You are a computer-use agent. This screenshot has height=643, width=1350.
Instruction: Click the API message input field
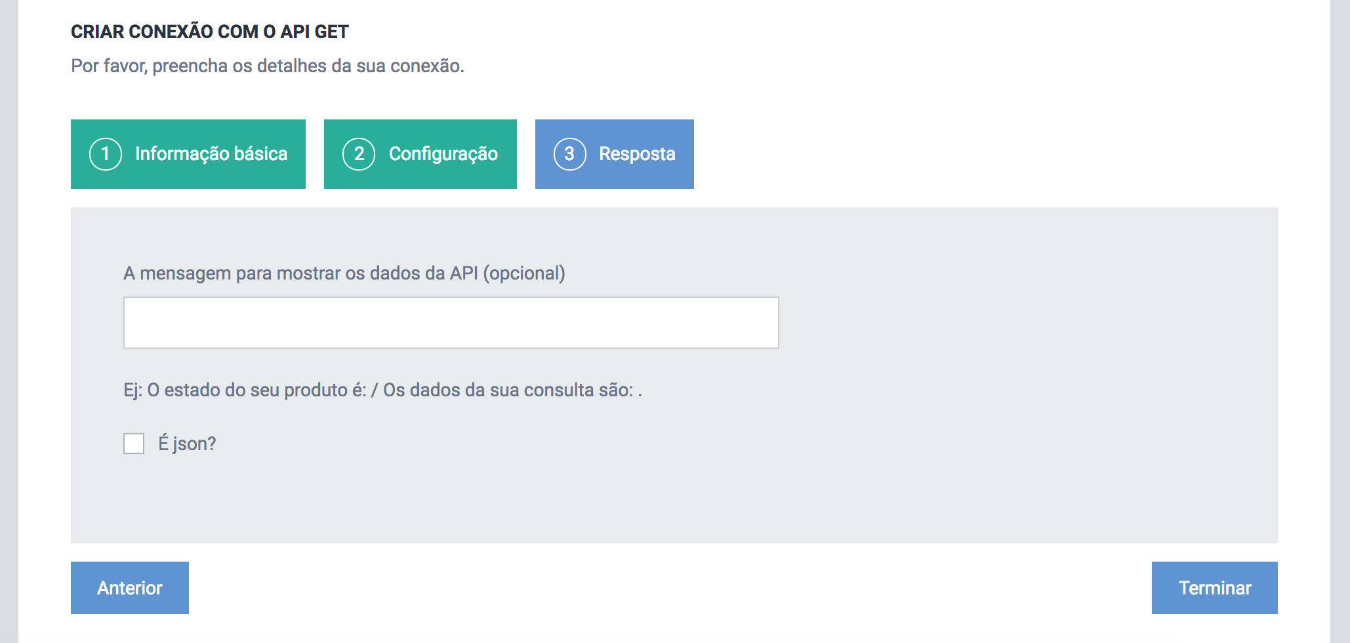pos(451,323)
